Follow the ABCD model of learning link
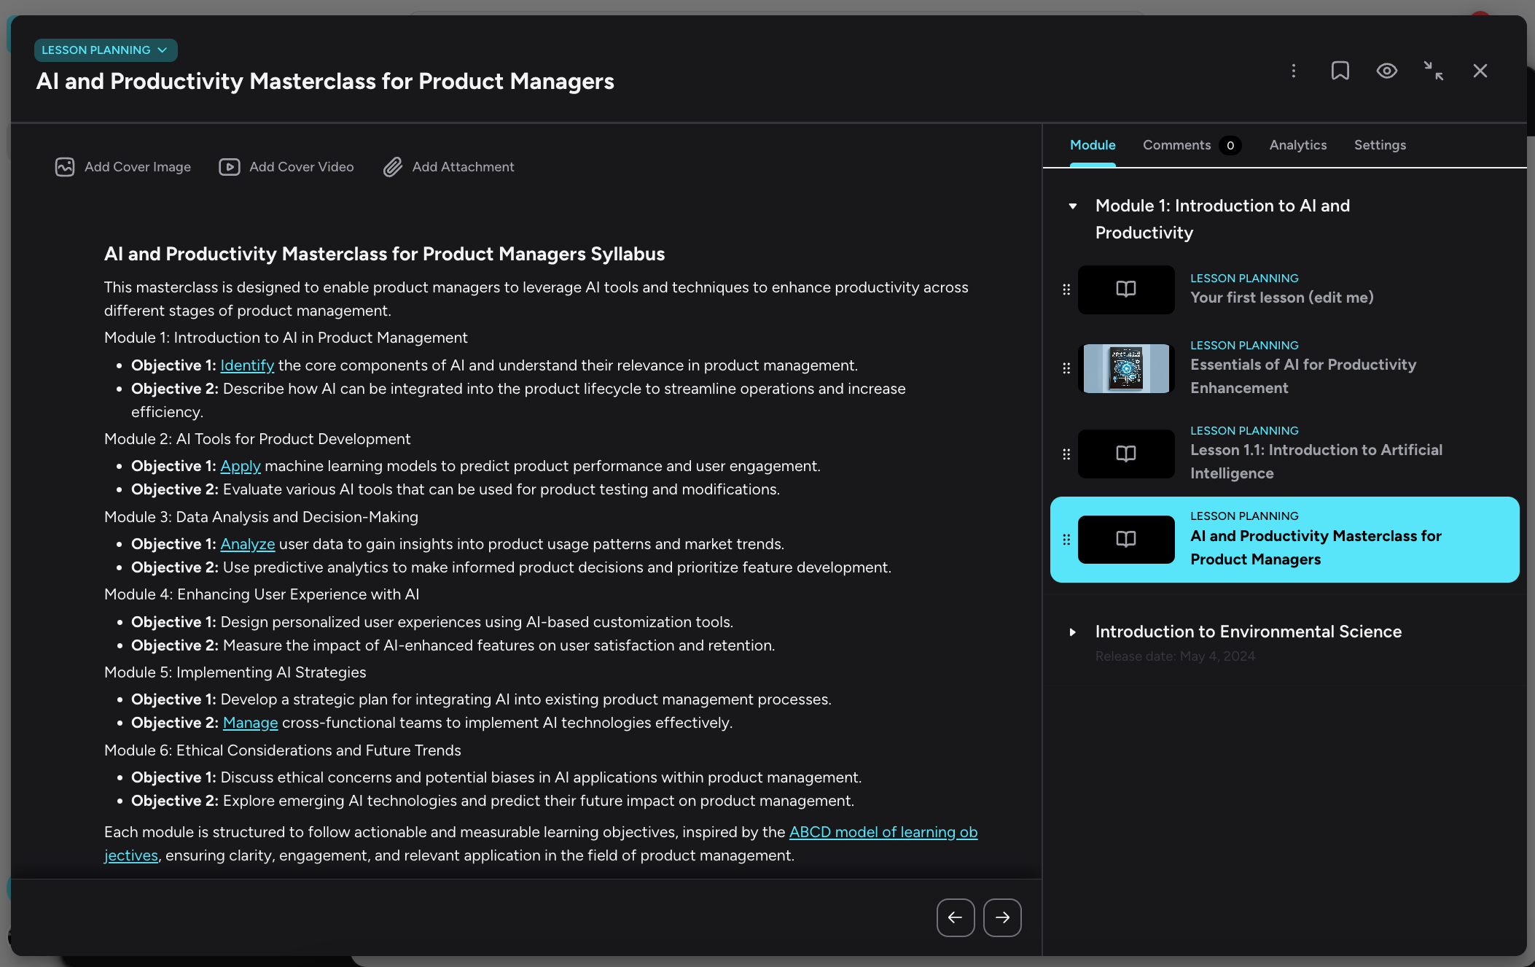The height and width of the screenshot is (967, 1535). click(883, 832)
